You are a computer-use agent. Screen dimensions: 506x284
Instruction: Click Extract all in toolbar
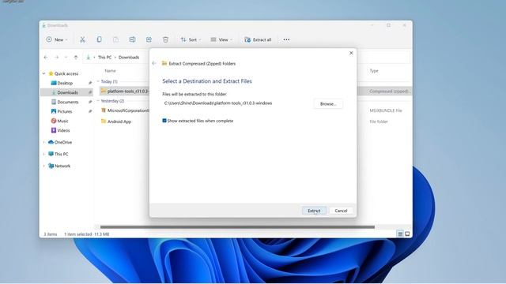tap(258, 39)
